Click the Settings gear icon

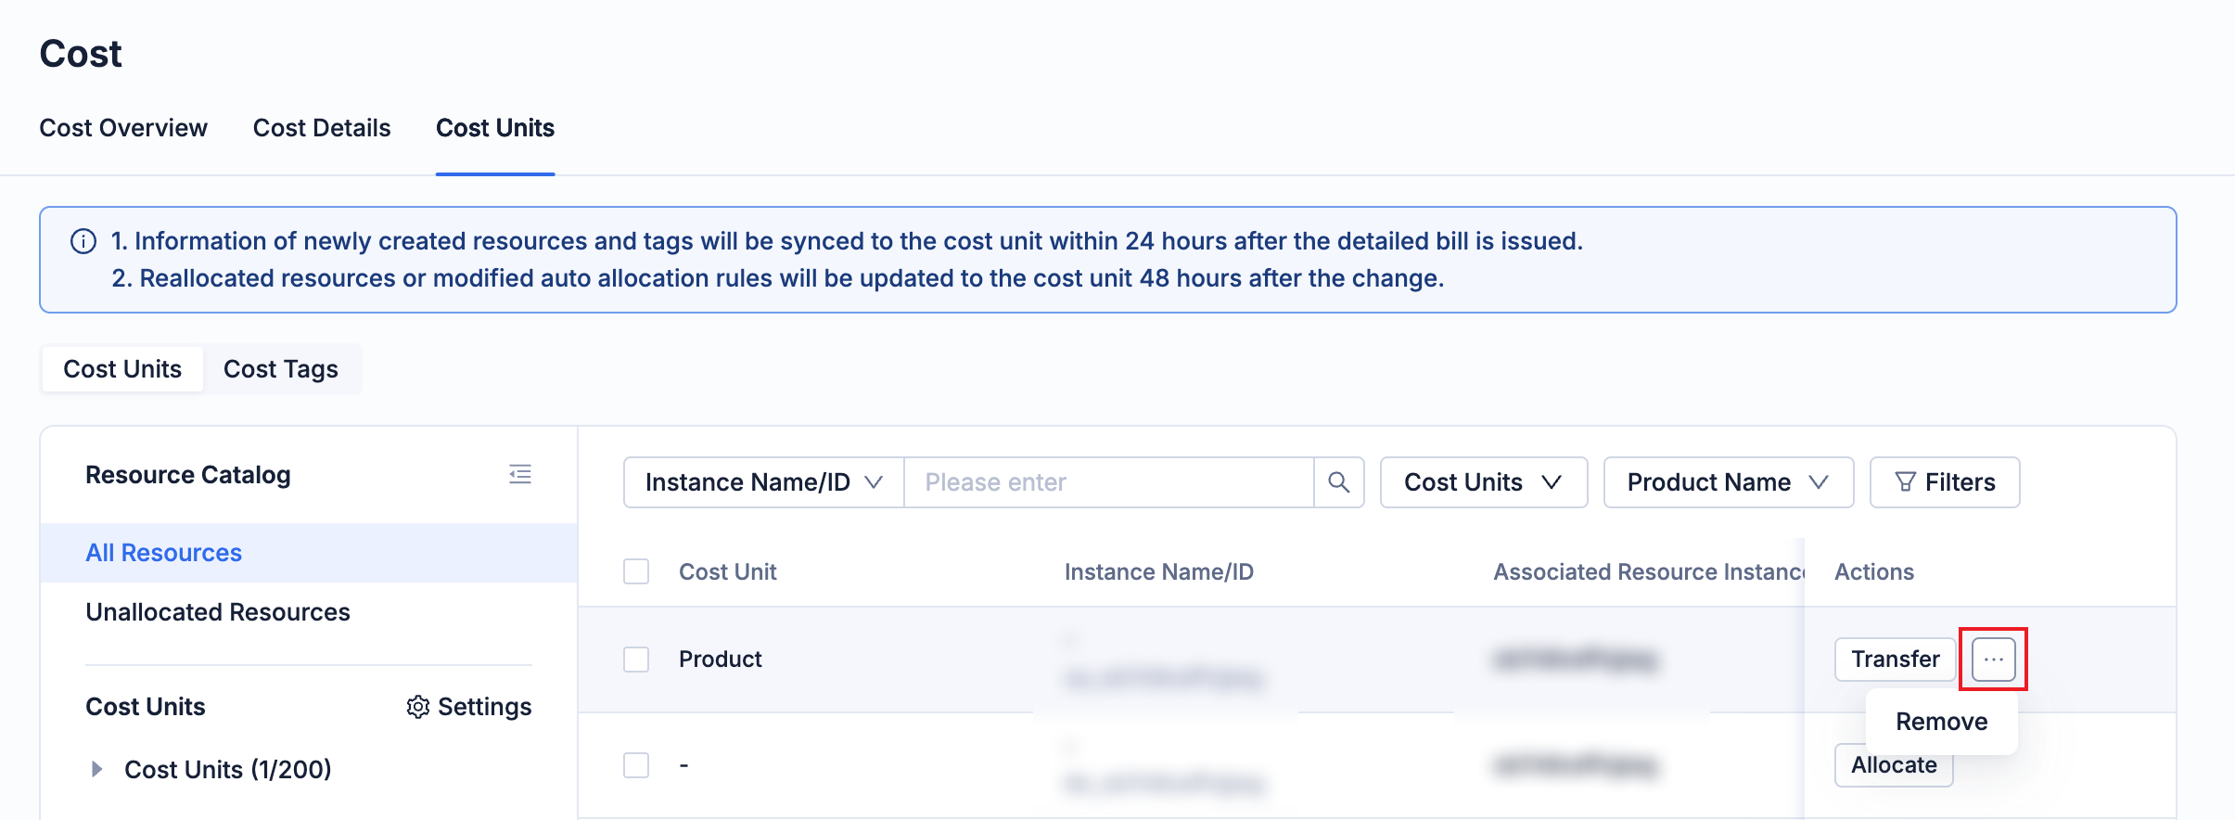pos(418,707)
